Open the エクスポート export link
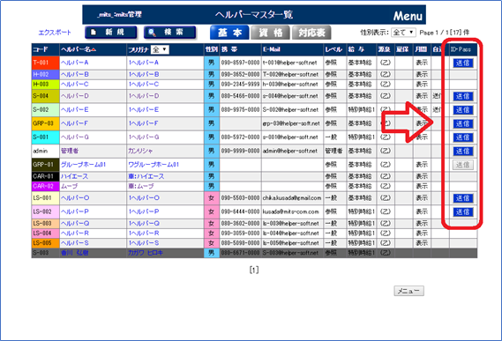Image resolution: width=502 pixels, height=341 pixels. pos(55,33)
